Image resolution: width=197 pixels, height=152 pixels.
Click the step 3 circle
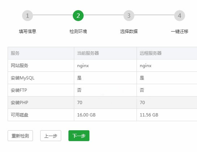129,16
